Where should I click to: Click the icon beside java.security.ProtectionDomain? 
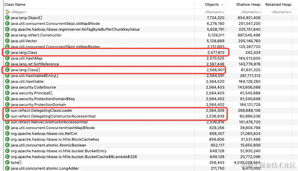pyautogui.click(x=7, y=105)
